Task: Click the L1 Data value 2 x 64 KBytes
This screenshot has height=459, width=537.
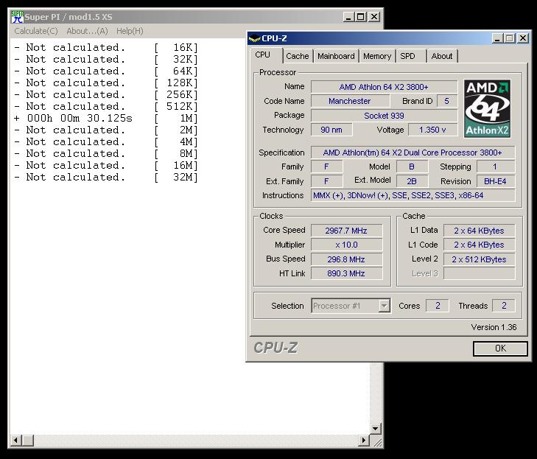Action: 479,231
